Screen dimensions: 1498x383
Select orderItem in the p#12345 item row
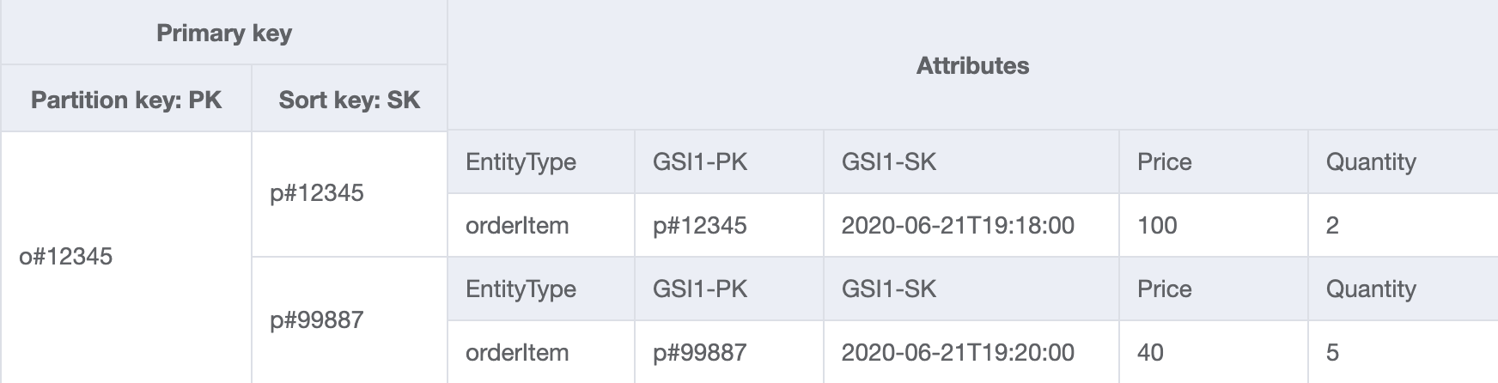coord(517,226)
